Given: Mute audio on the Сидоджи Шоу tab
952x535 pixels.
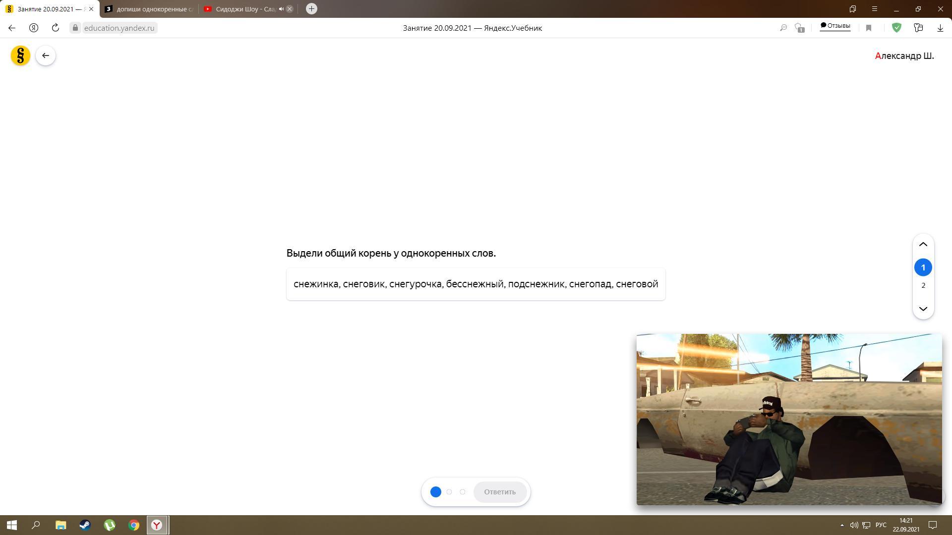Looking at the screenshot, I should pyautogui.click(x=281, y=9).
